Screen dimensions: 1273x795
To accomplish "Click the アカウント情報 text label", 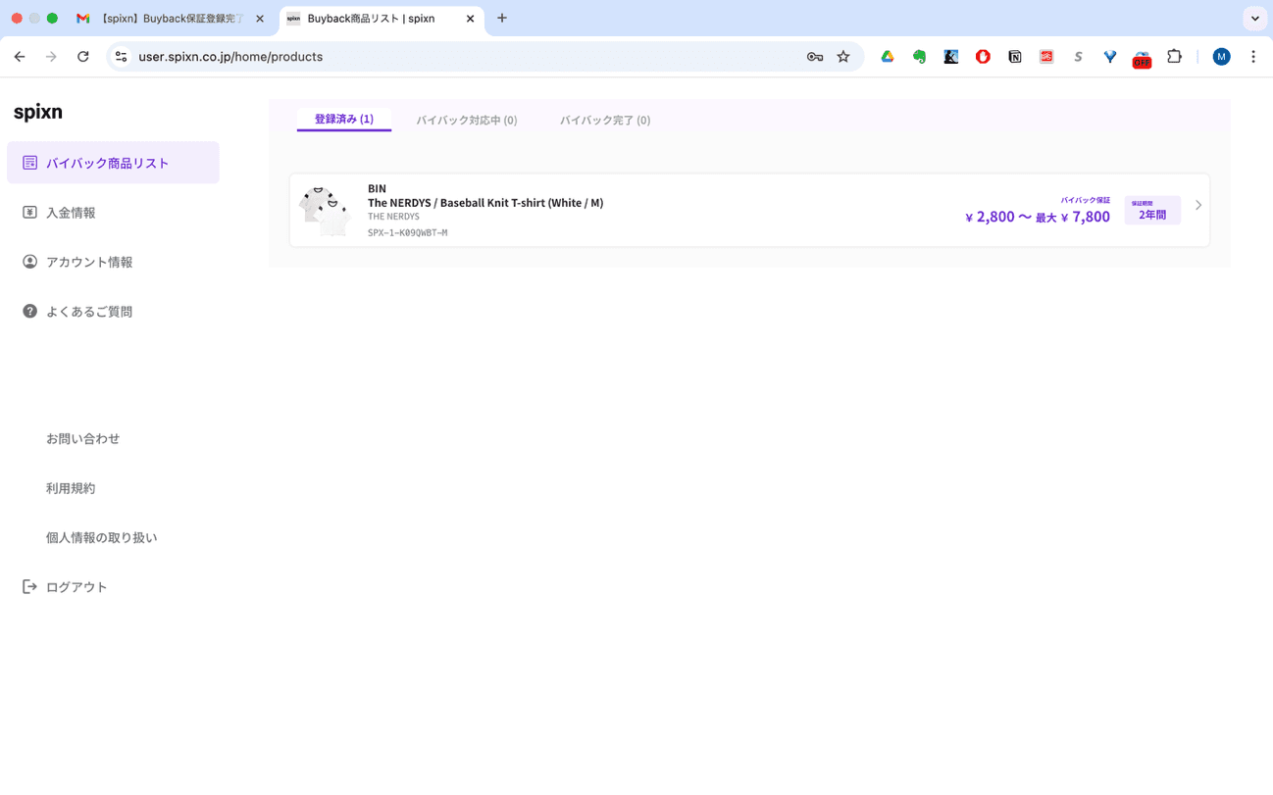I will [89, 262].
